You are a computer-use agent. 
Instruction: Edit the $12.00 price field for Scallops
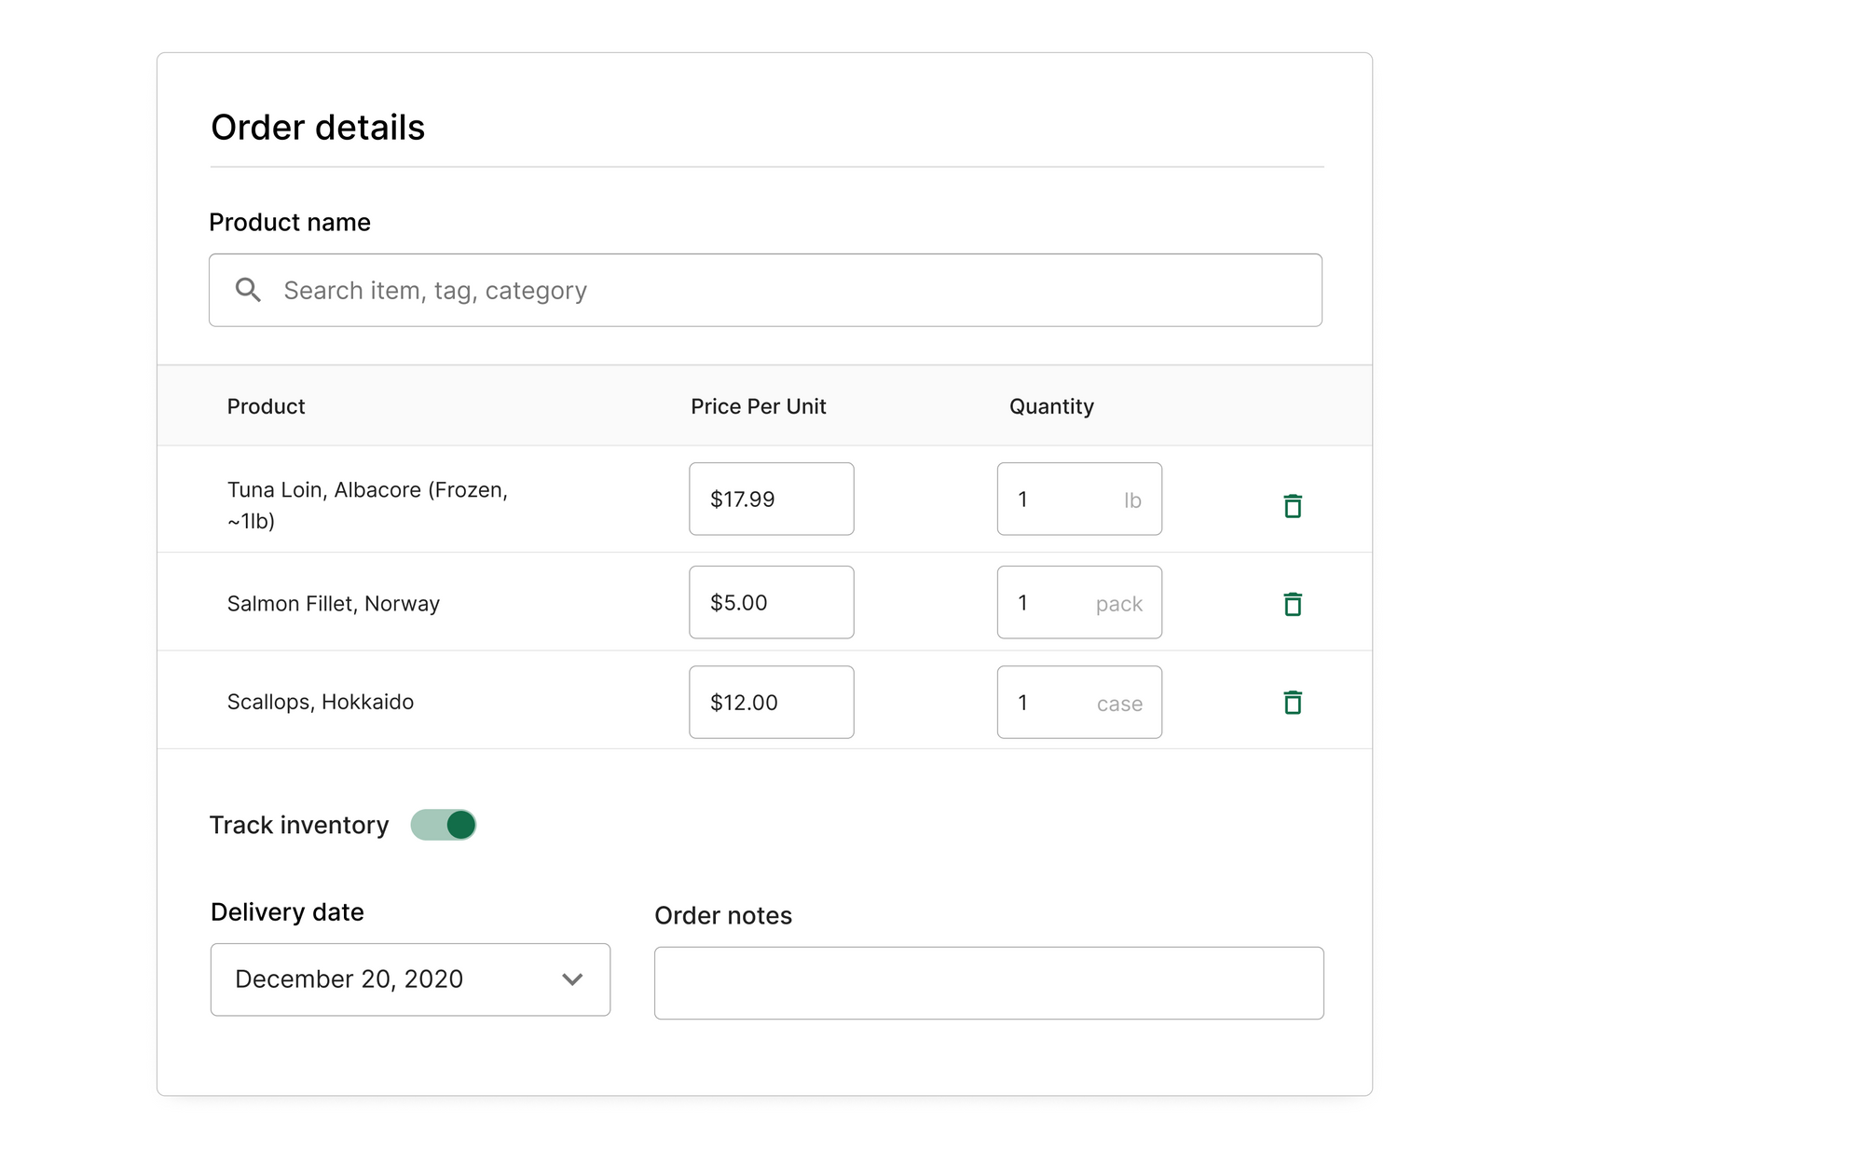coord(772,702)
